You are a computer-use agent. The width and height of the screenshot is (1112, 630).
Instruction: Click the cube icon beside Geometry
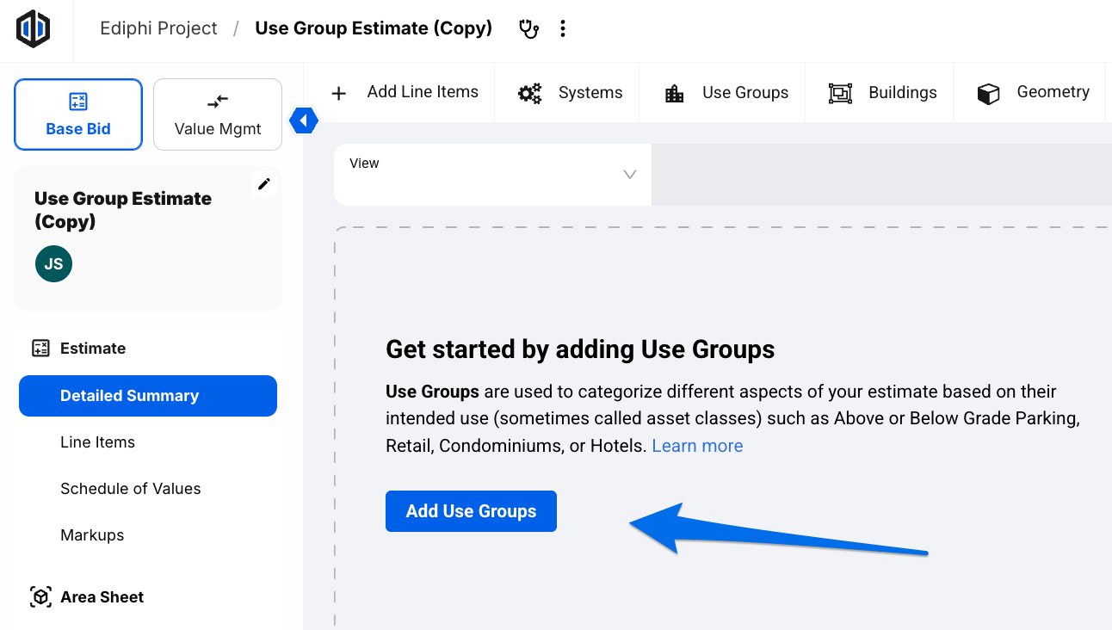click(989, 94)
